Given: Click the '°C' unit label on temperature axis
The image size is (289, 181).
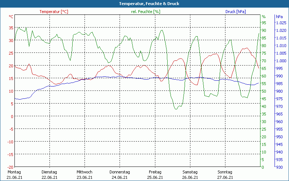Looking at the screenshot, I should pyautogui.click(x=11, y=17).
